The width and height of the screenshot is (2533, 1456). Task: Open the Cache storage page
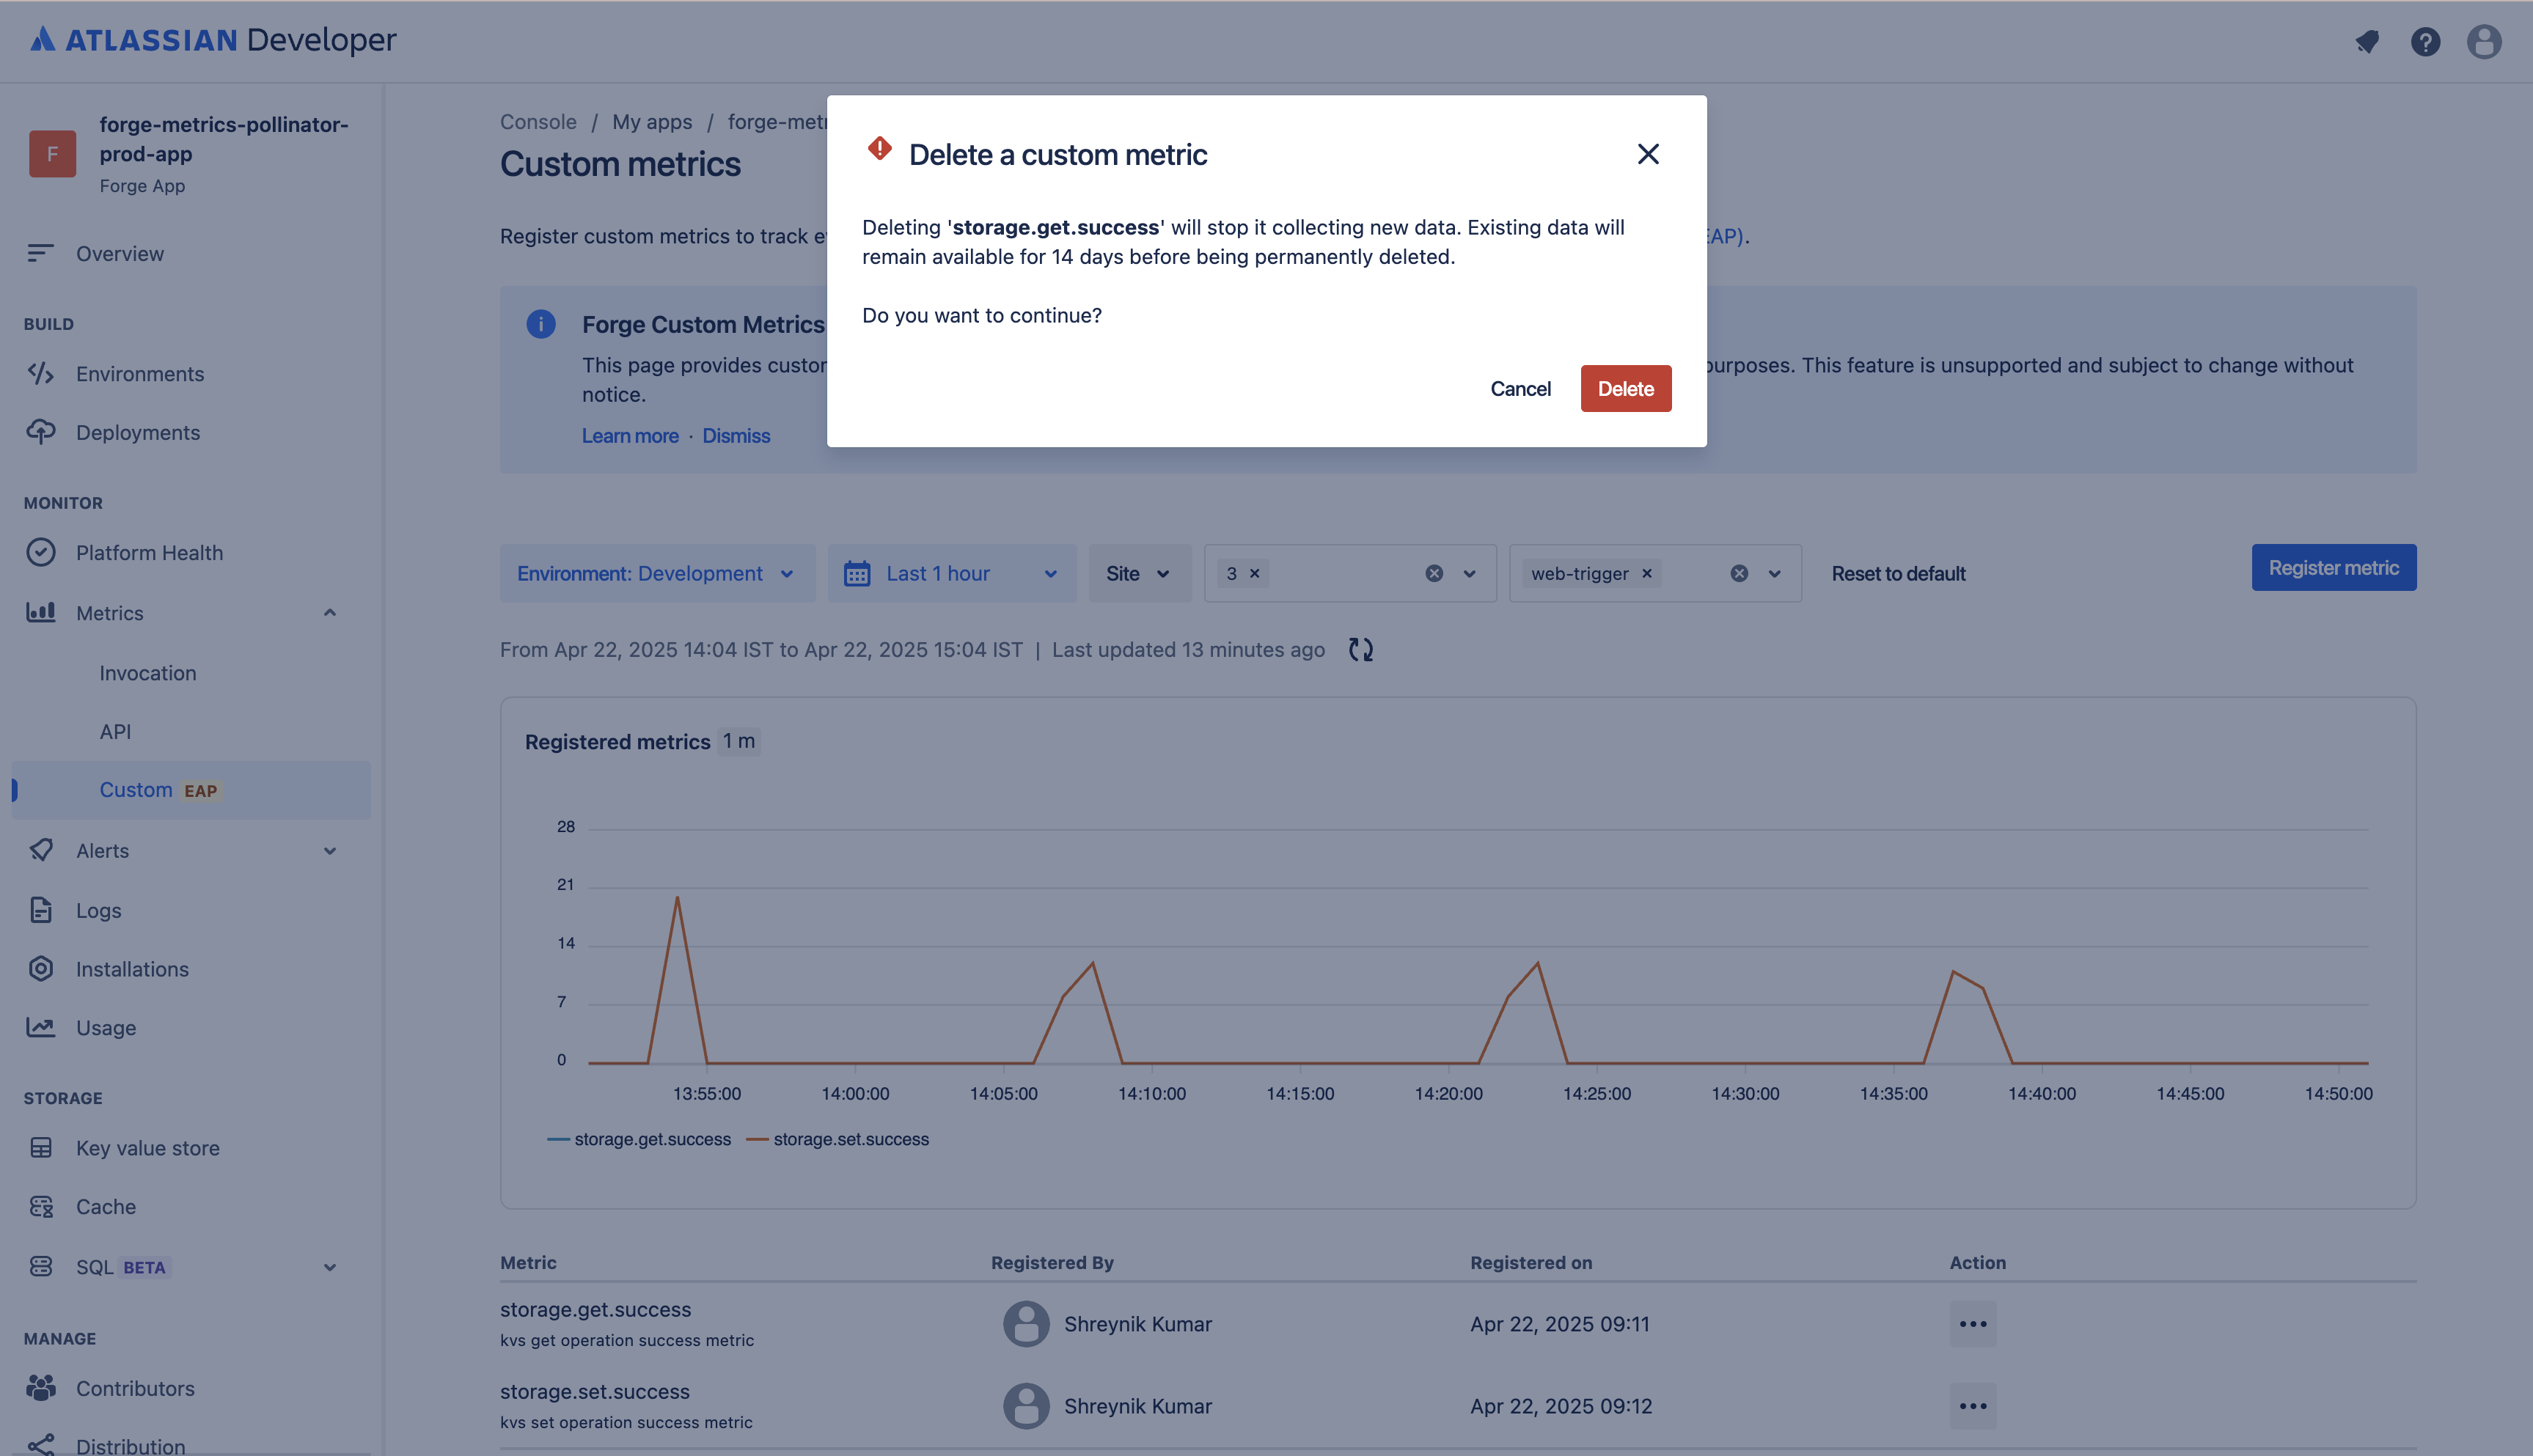tap(106, 1206)
